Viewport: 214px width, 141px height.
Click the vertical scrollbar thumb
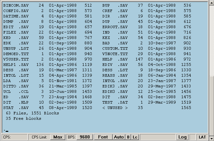pyautogui.click(x=211, y=101)
